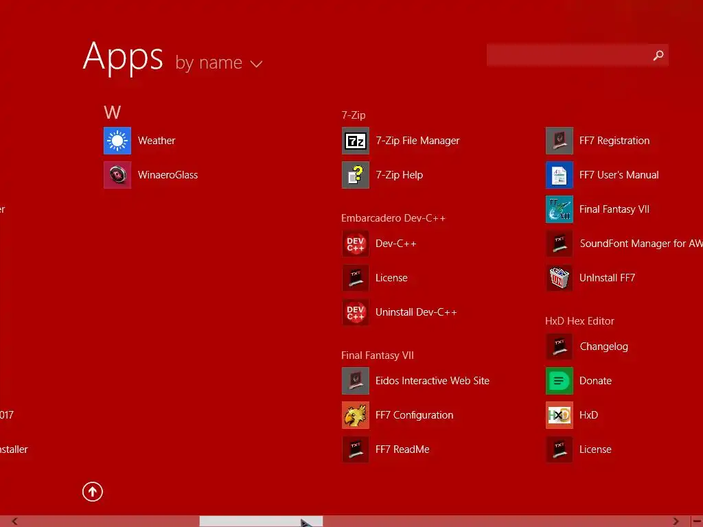Click the '7-Zip Help' label
The image size is (703, 527).
(399, 175)
